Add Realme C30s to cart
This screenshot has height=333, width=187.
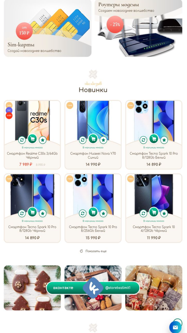[x=32, y=139]
